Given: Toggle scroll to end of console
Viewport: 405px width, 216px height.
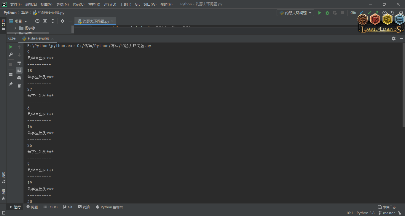Looking at the screenshot, I should 19,70.
